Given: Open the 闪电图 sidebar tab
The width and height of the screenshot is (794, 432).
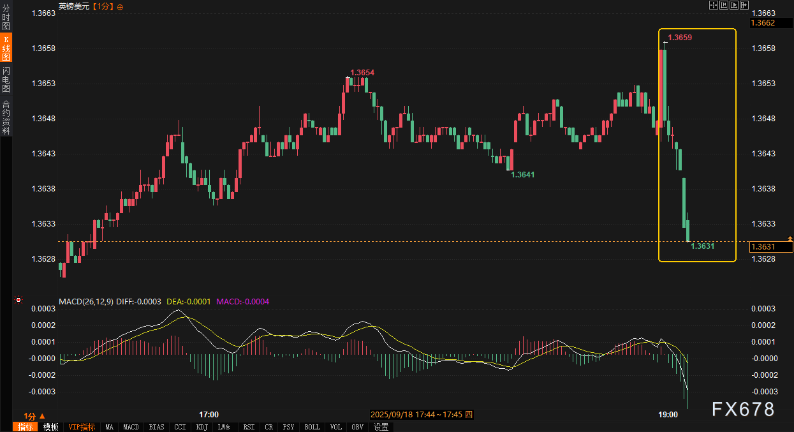Looking at the screenshot, I should 6,79.
